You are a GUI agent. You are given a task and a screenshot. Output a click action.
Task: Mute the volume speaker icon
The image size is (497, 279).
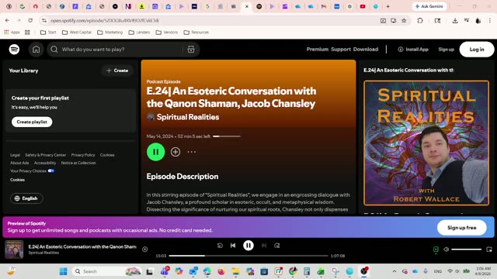tap(446, 250)
